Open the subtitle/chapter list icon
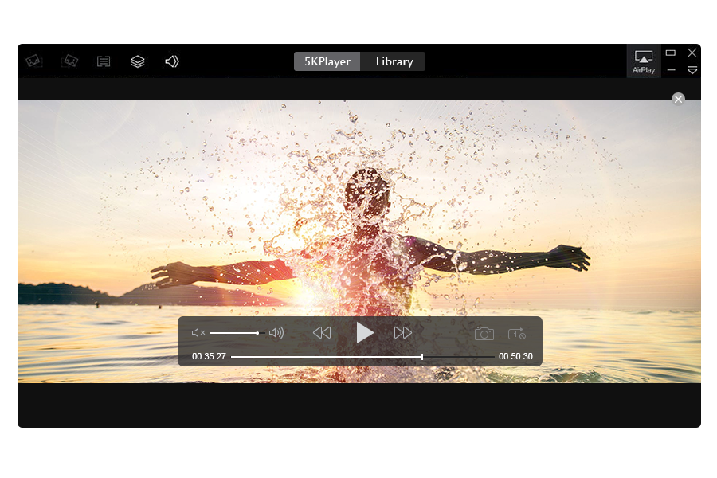717x478 pixels. click(104, 61)
